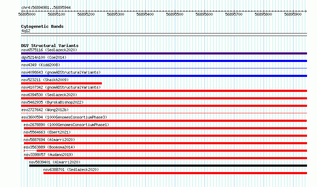The width and height of the screenshot is (317, 187).
Task: Select the red esv2678890 variant bar
Action: tap(165, 128)
